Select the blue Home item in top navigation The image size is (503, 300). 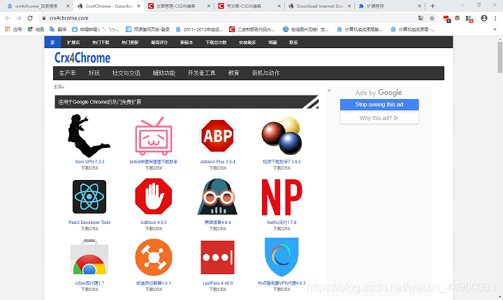tap(52, 43)
